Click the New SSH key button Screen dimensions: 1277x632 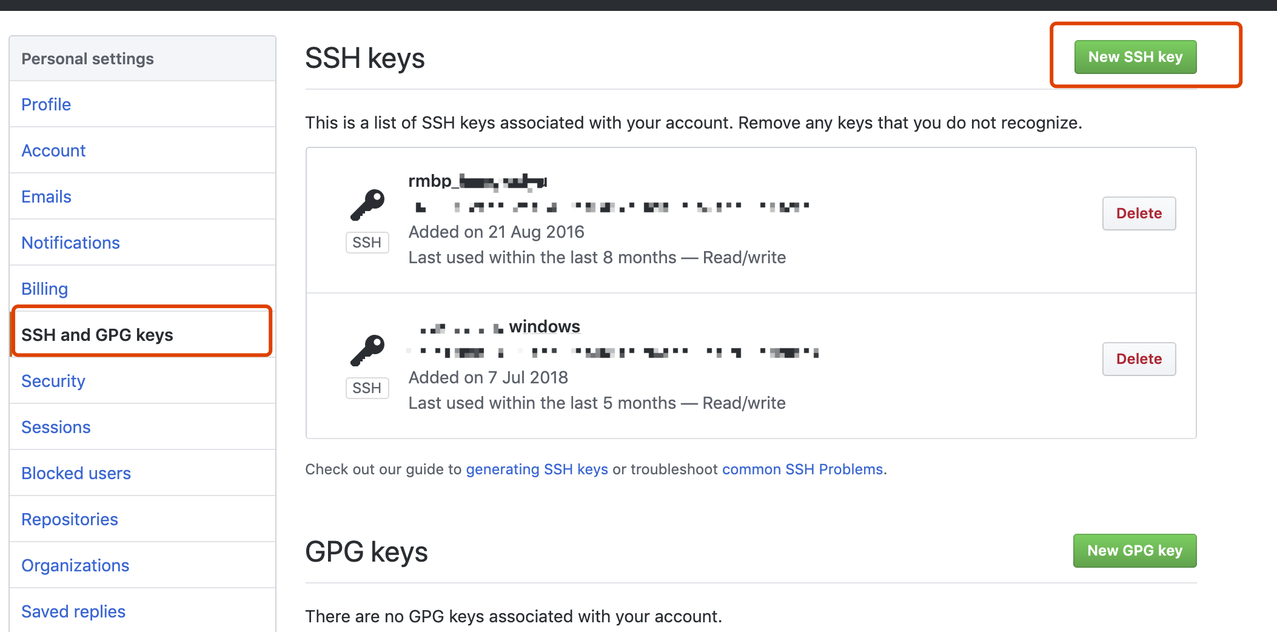click(x=1135, y=57)
